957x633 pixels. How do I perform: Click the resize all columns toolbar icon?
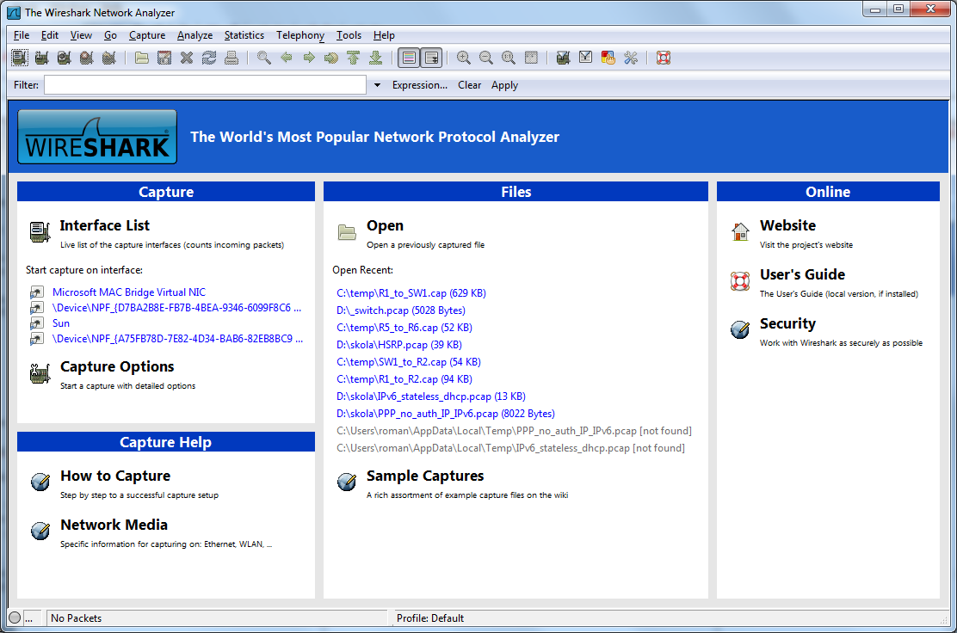point(531,58)
